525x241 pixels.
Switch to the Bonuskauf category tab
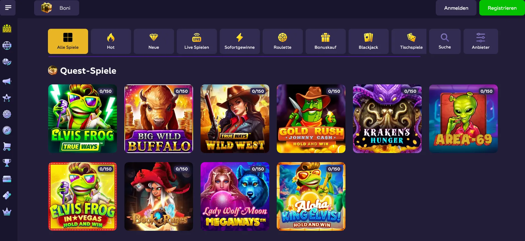(326, 41)
